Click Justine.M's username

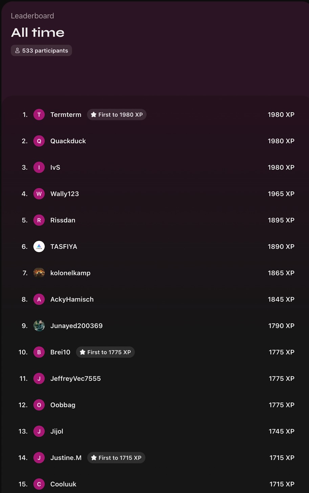click(x=66, y=458)
